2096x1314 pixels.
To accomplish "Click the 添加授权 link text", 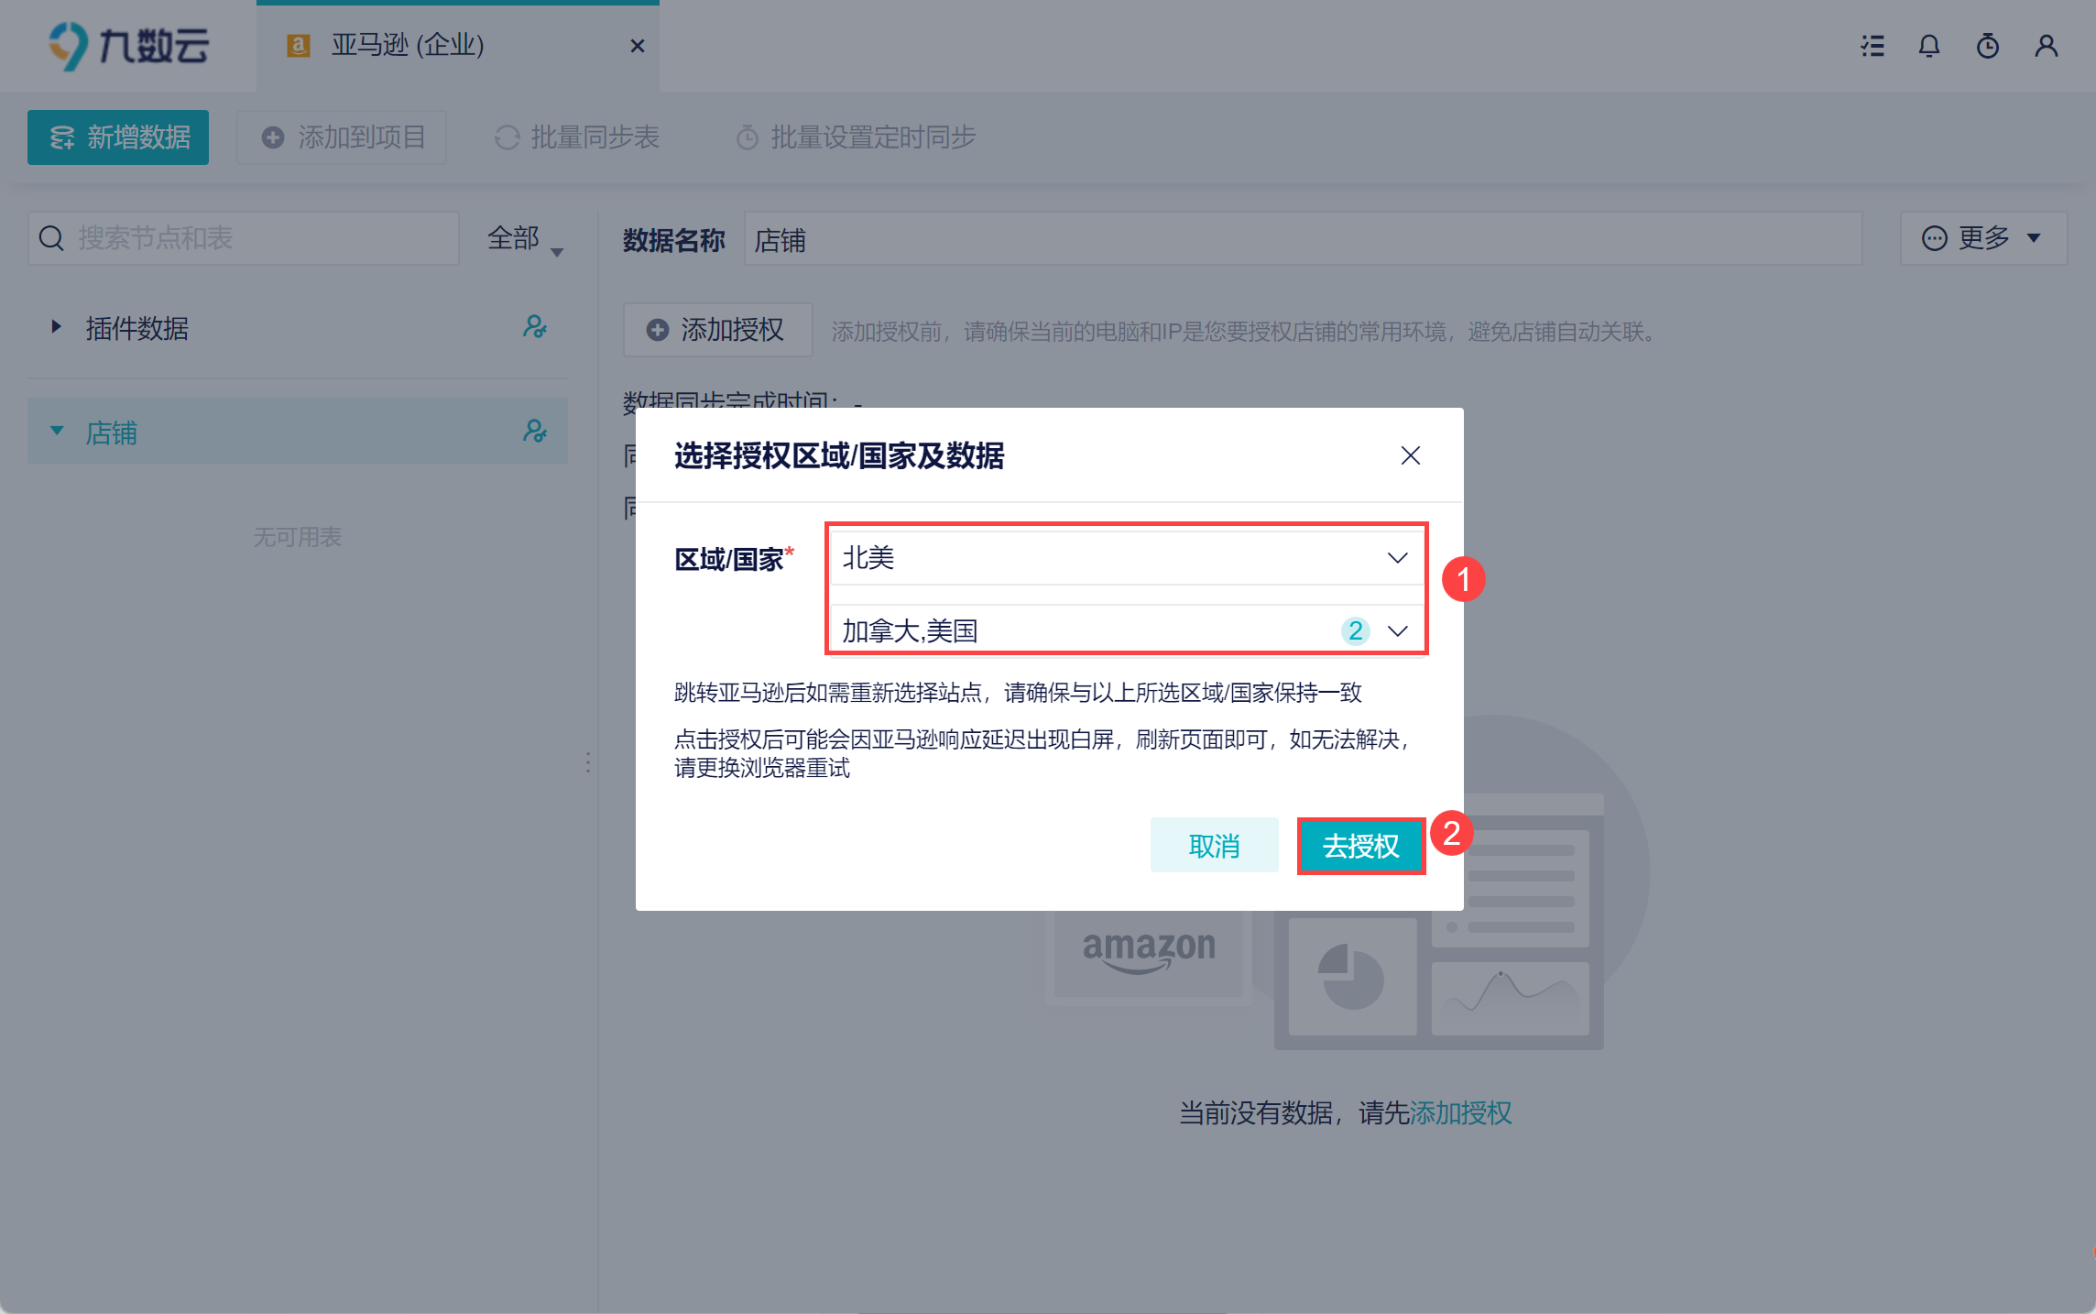I will point(1460,1113).
